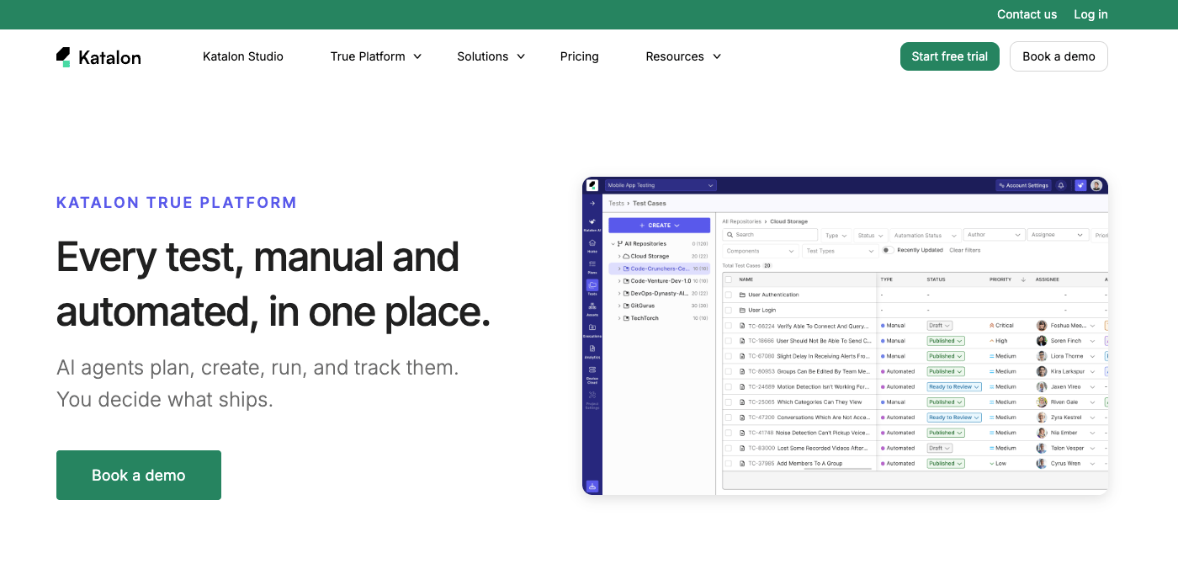Select the Executions icon in the sidebar
The image size is (1178, 585).
(592, 330)
